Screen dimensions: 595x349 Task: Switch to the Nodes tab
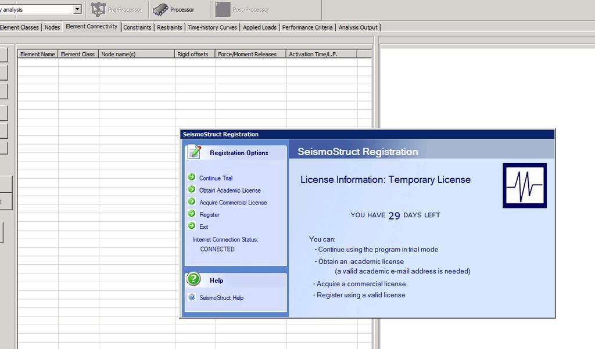(x=52, y=27)
